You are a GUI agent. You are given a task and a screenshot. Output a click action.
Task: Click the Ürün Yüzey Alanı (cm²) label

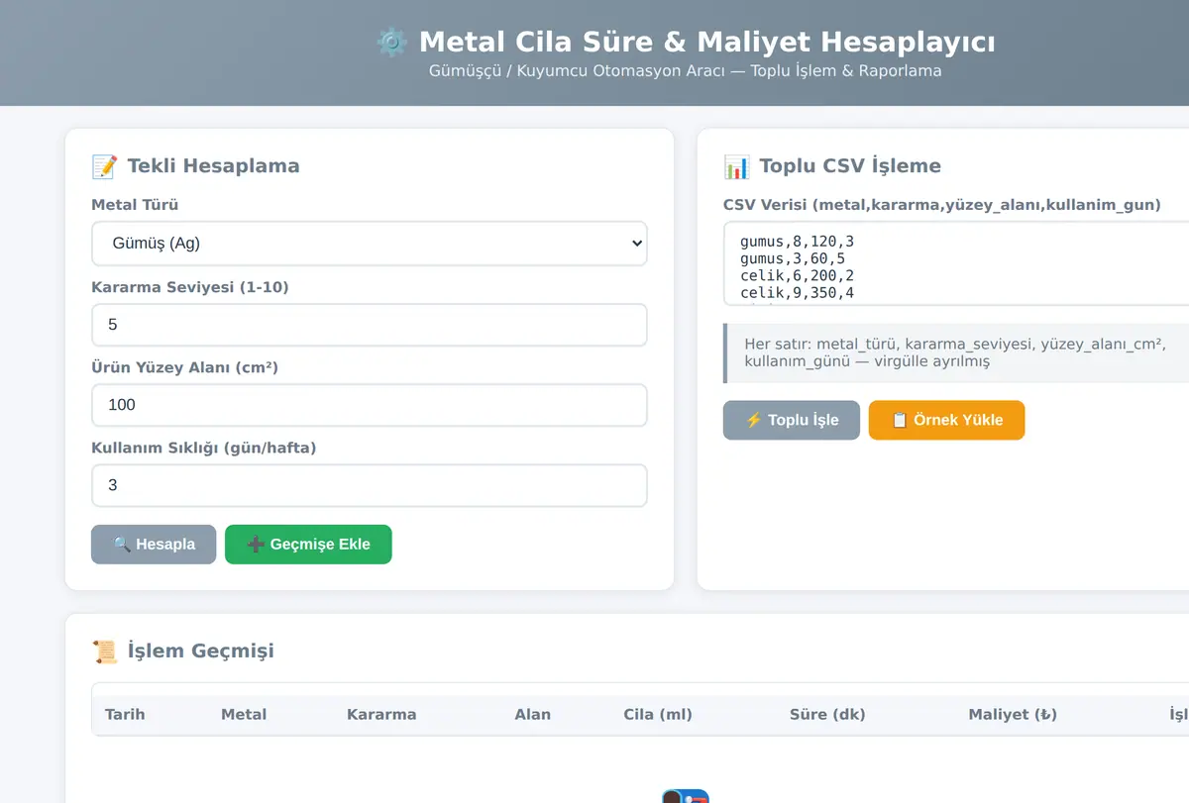pos(184,367)
